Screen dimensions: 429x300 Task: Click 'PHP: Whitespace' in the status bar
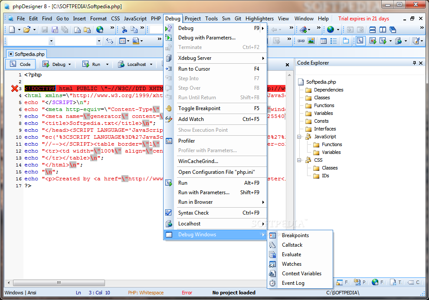pyautogui.click(x=146, y=293)
